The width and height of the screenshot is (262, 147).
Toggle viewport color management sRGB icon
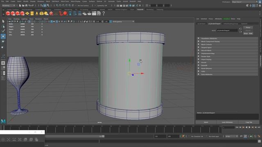[111, 22]
